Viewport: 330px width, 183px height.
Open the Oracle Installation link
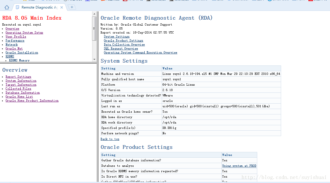pos(22,53)
